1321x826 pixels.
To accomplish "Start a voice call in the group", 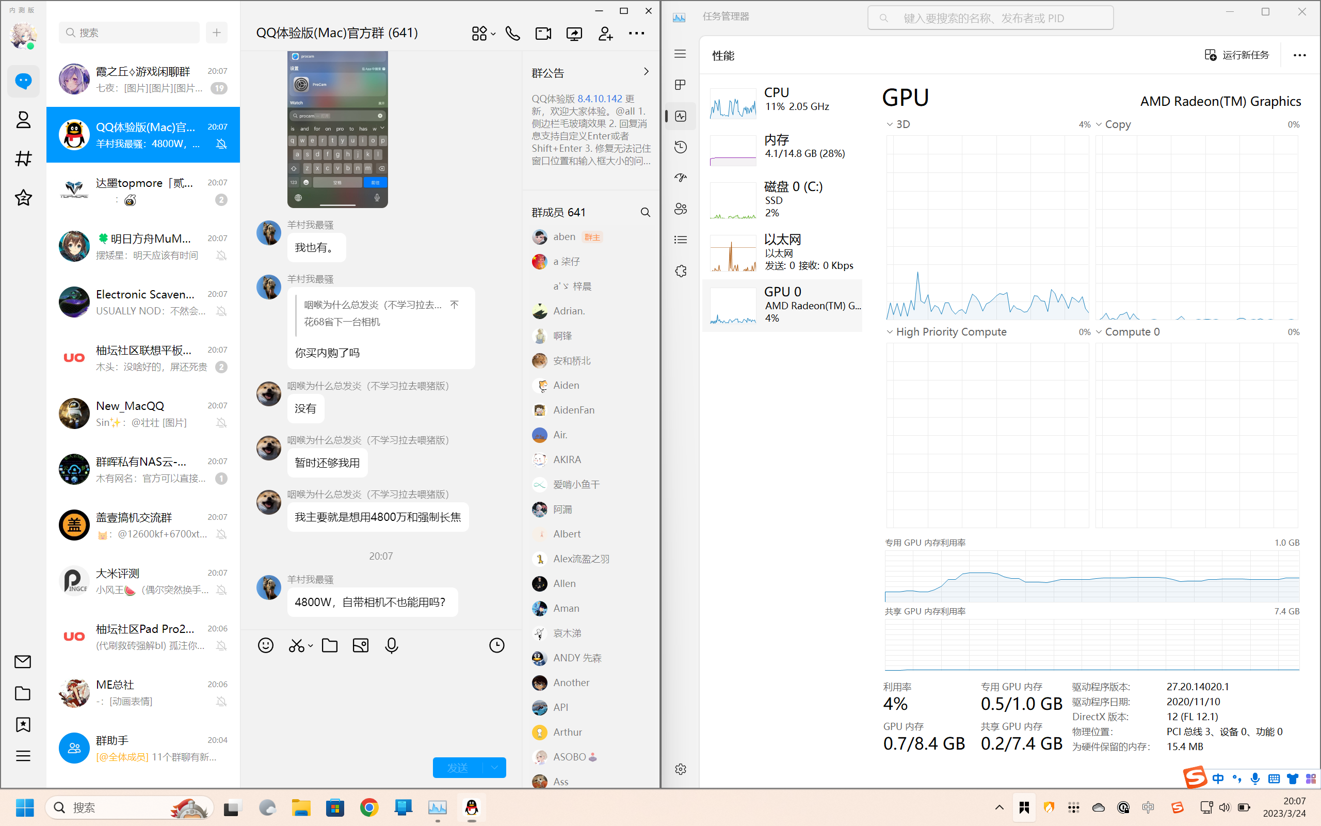I will click(x=512, y=34).
